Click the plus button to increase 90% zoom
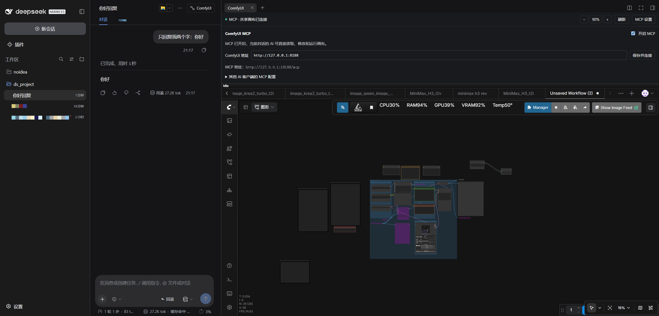The width and height of the screenshot is (659, 316). click(x=607, y=20)
